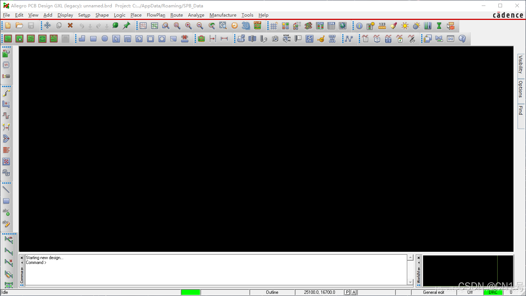The height and width of the screenshot is (296, 526).
Task: Open the DFA spreadsheet icon
Action: pyautogui.click(x=331, y=25)
